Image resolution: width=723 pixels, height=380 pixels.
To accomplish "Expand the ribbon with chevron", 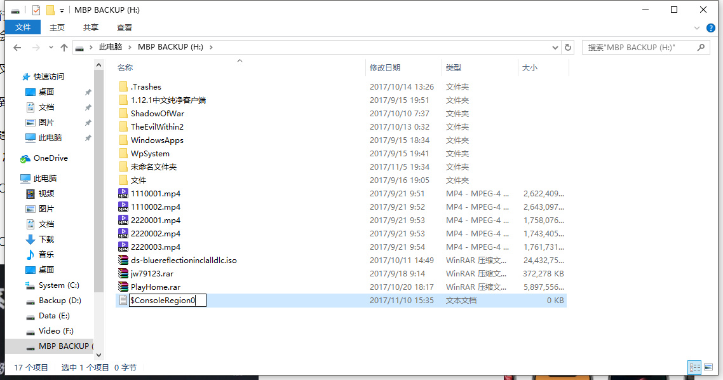I will click(x=697, y=28).
